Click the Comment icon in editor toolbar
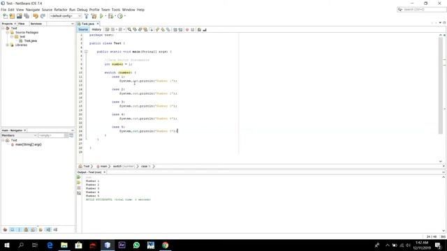The height and width of the screenshot is (251, 447). point(199,29)
